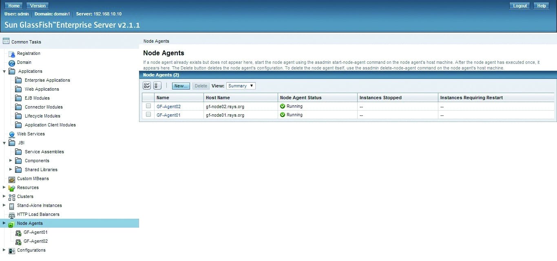
Task: Click the Running status indicator for GF-Agent02
Action: 283,106
